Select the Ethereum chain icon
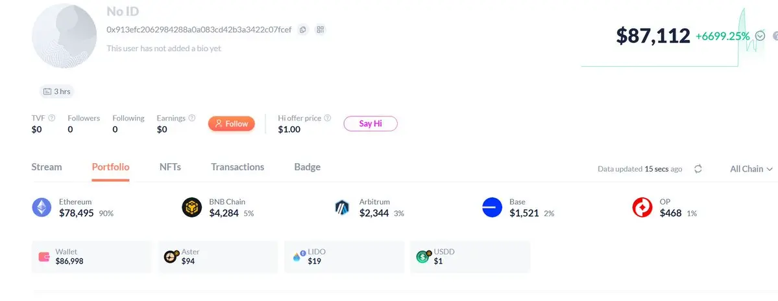 42,207
